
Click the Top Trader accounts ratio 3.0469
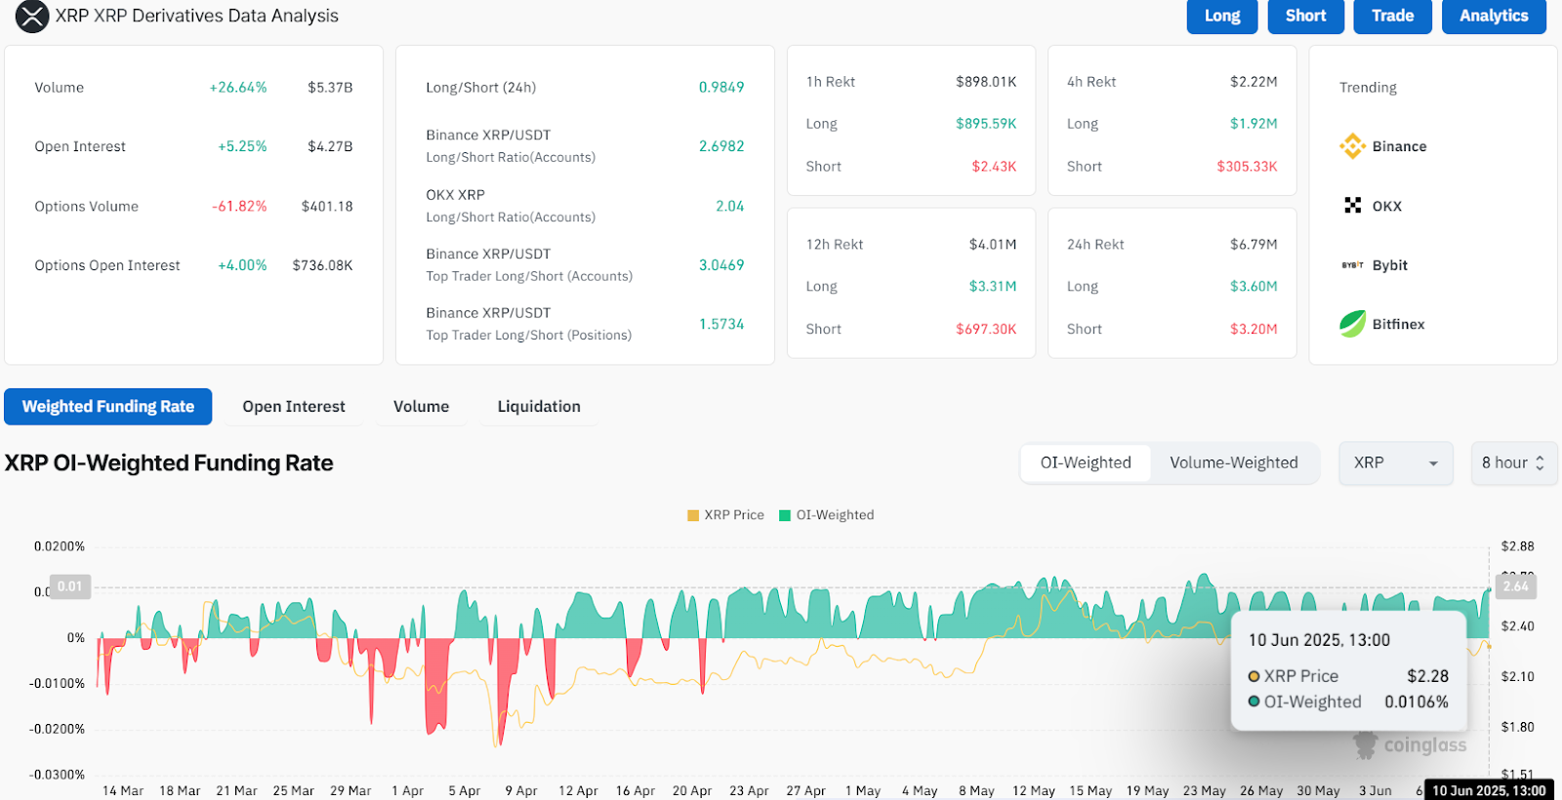pos(721,265)
